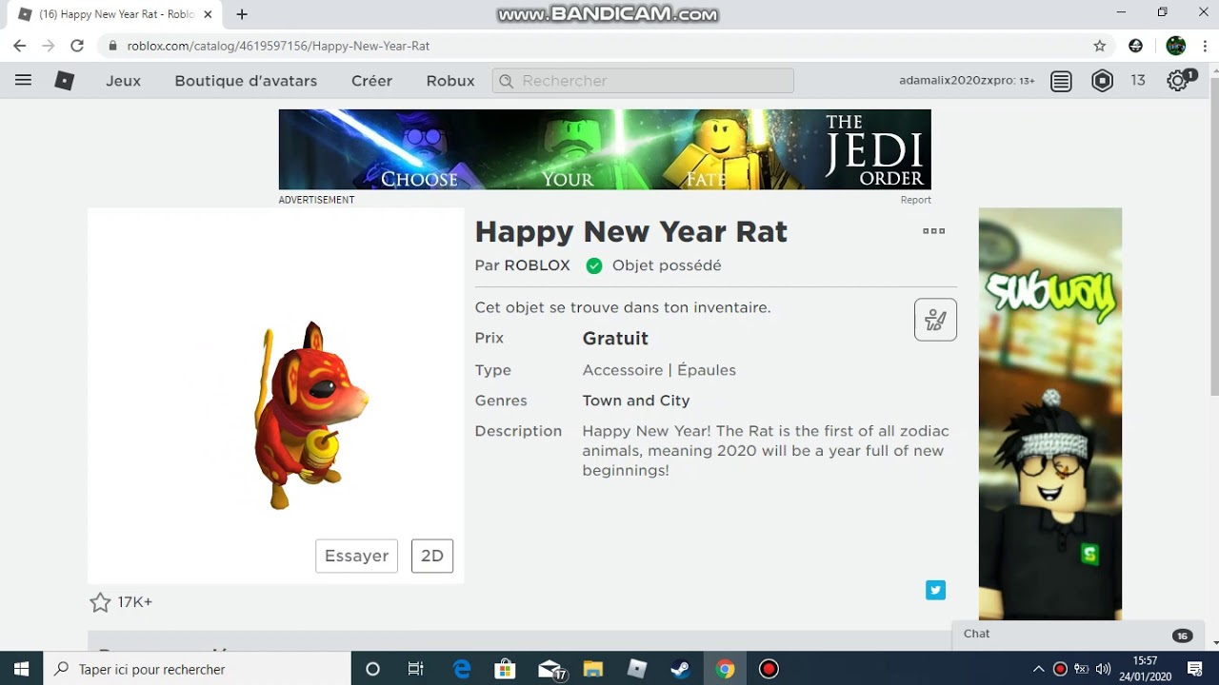The image size is (1219, 685).
Task: Click the 13 Robux amount
Action: coord(1138,81)
